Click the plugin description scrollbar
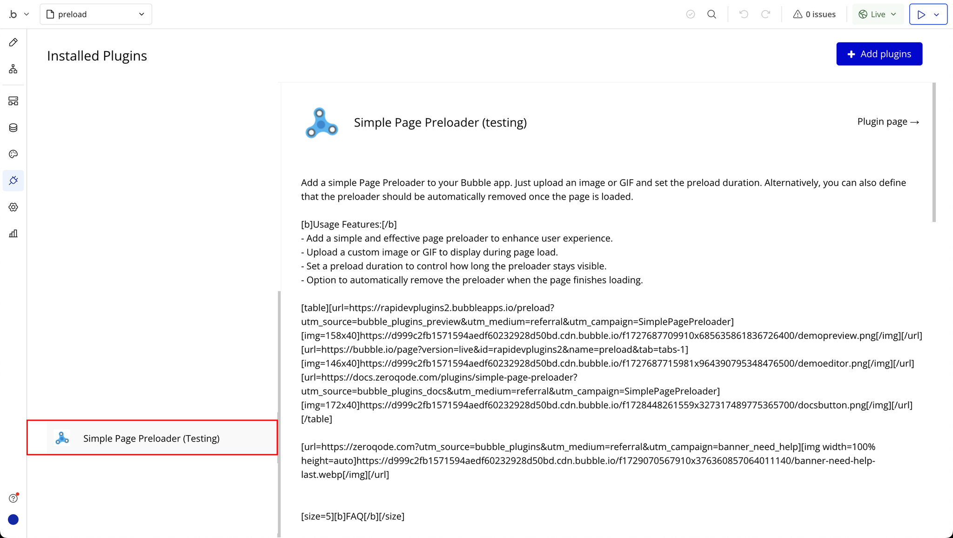Screen dimensions: 953x538 point(933,153)
